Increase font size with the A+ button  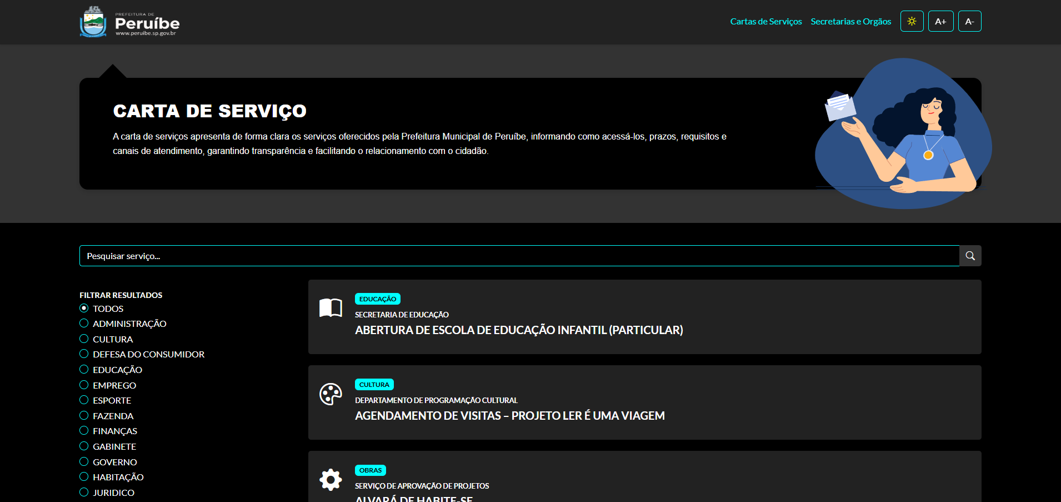[940, 21]
